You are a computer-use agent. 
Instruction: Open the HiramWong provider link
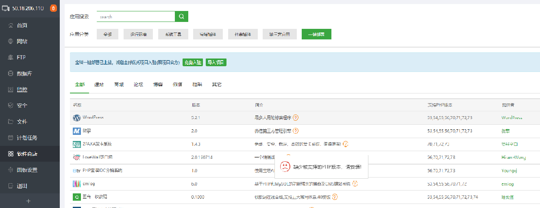513,157
